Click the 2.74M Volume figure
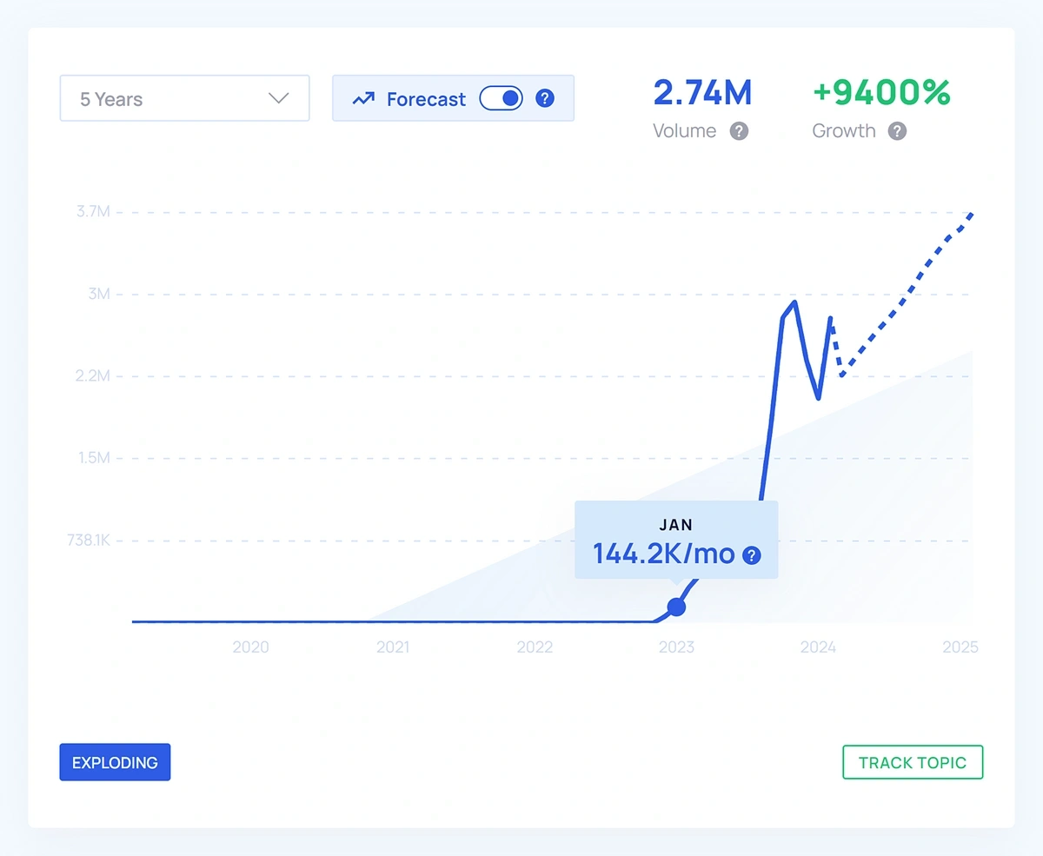 pyautogui.click(x=702, y=92)
